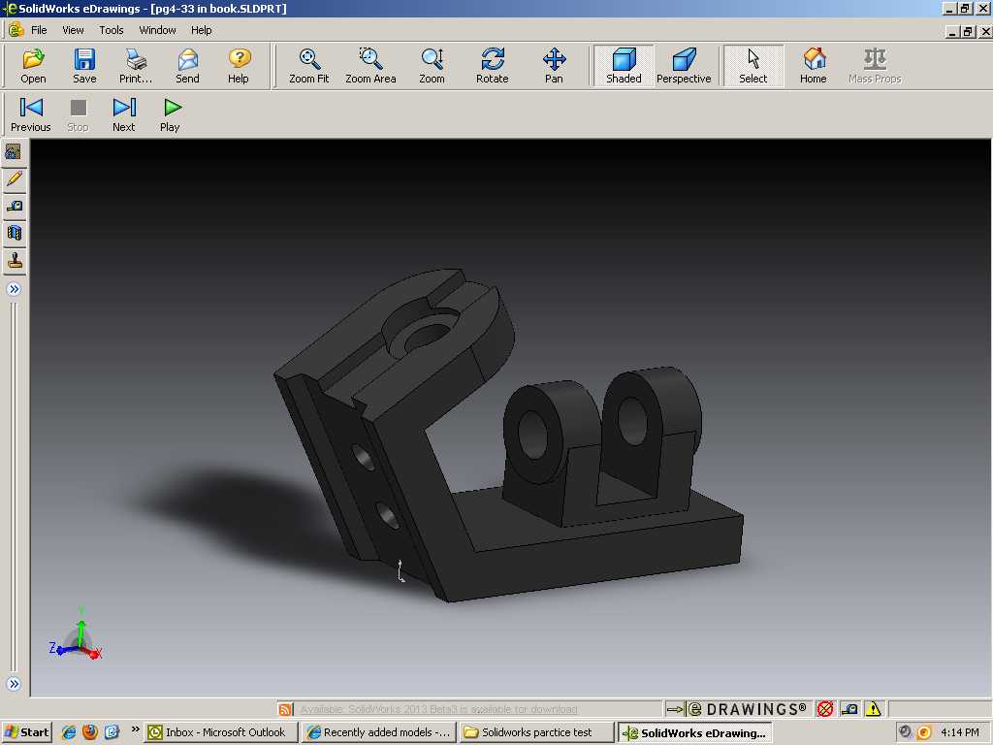
Task: Open the View menu
Action: point(73,30)
